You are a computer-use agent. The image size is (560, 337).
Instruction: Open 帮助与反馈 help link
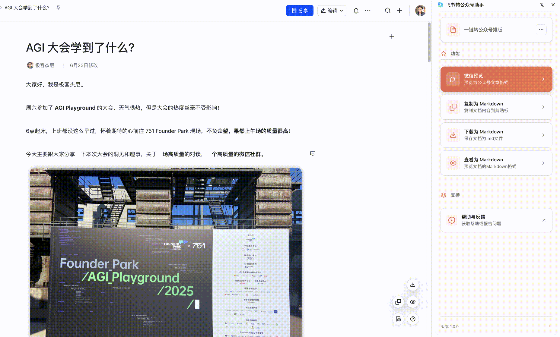click(x=496, y=220)
